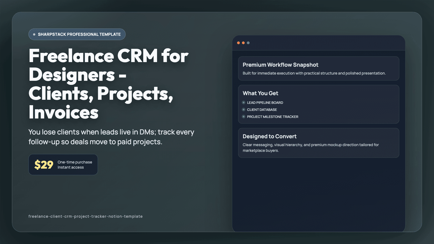Select the SHARPSTACK PROFESSIONAL TEMPLATE badge

coord(77,34)
